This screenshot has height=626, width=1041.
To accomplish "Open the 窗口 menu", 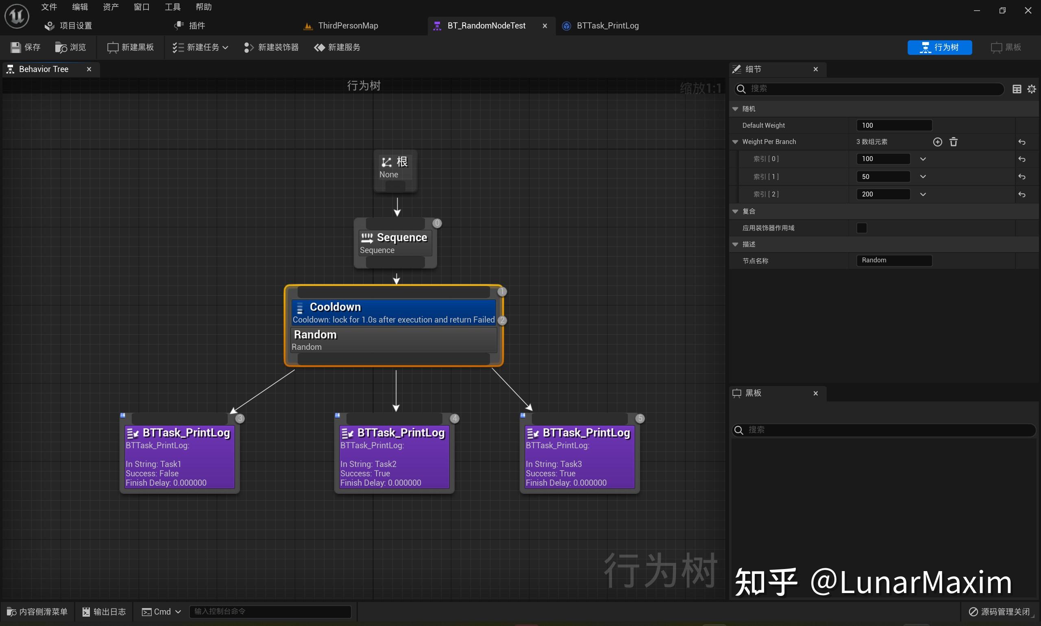I will [x=141, y=7].
